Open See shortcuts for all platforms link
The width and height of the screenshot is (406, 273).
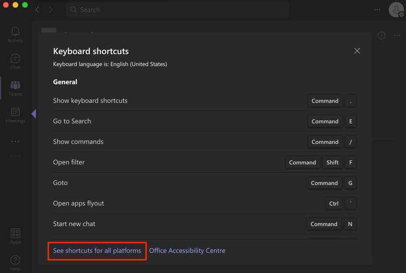point(97,251)
